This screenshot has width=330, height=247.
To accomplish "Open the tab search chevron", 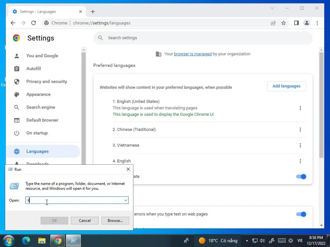I will pos(272,8).
